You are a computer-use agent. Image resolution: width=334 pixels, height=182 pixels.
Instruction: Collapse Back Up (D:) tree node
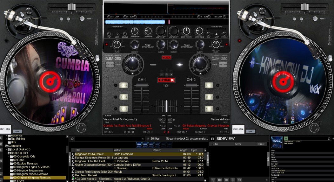tap(7, 153)
